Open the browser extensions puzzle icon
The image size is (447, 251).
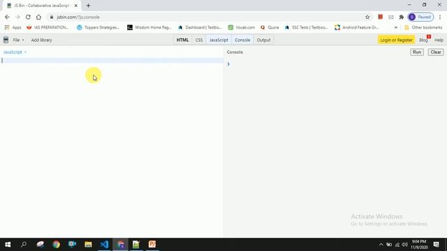402,17
